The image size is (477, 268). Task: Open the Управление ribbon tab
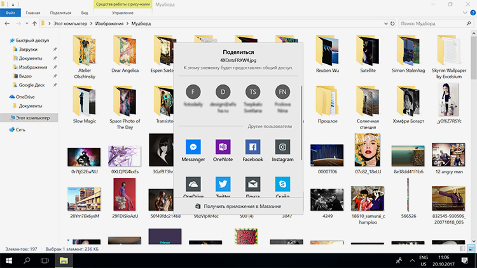pos(123,13)
